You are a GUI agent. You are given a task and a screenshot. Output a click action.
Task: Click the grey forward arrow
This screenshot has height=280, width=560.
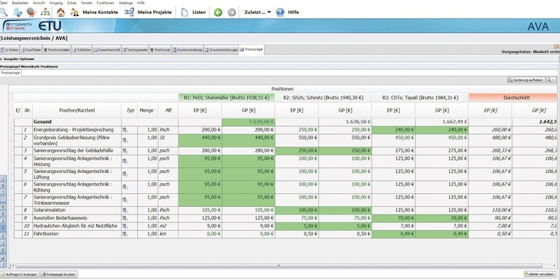tap(232, 12)
